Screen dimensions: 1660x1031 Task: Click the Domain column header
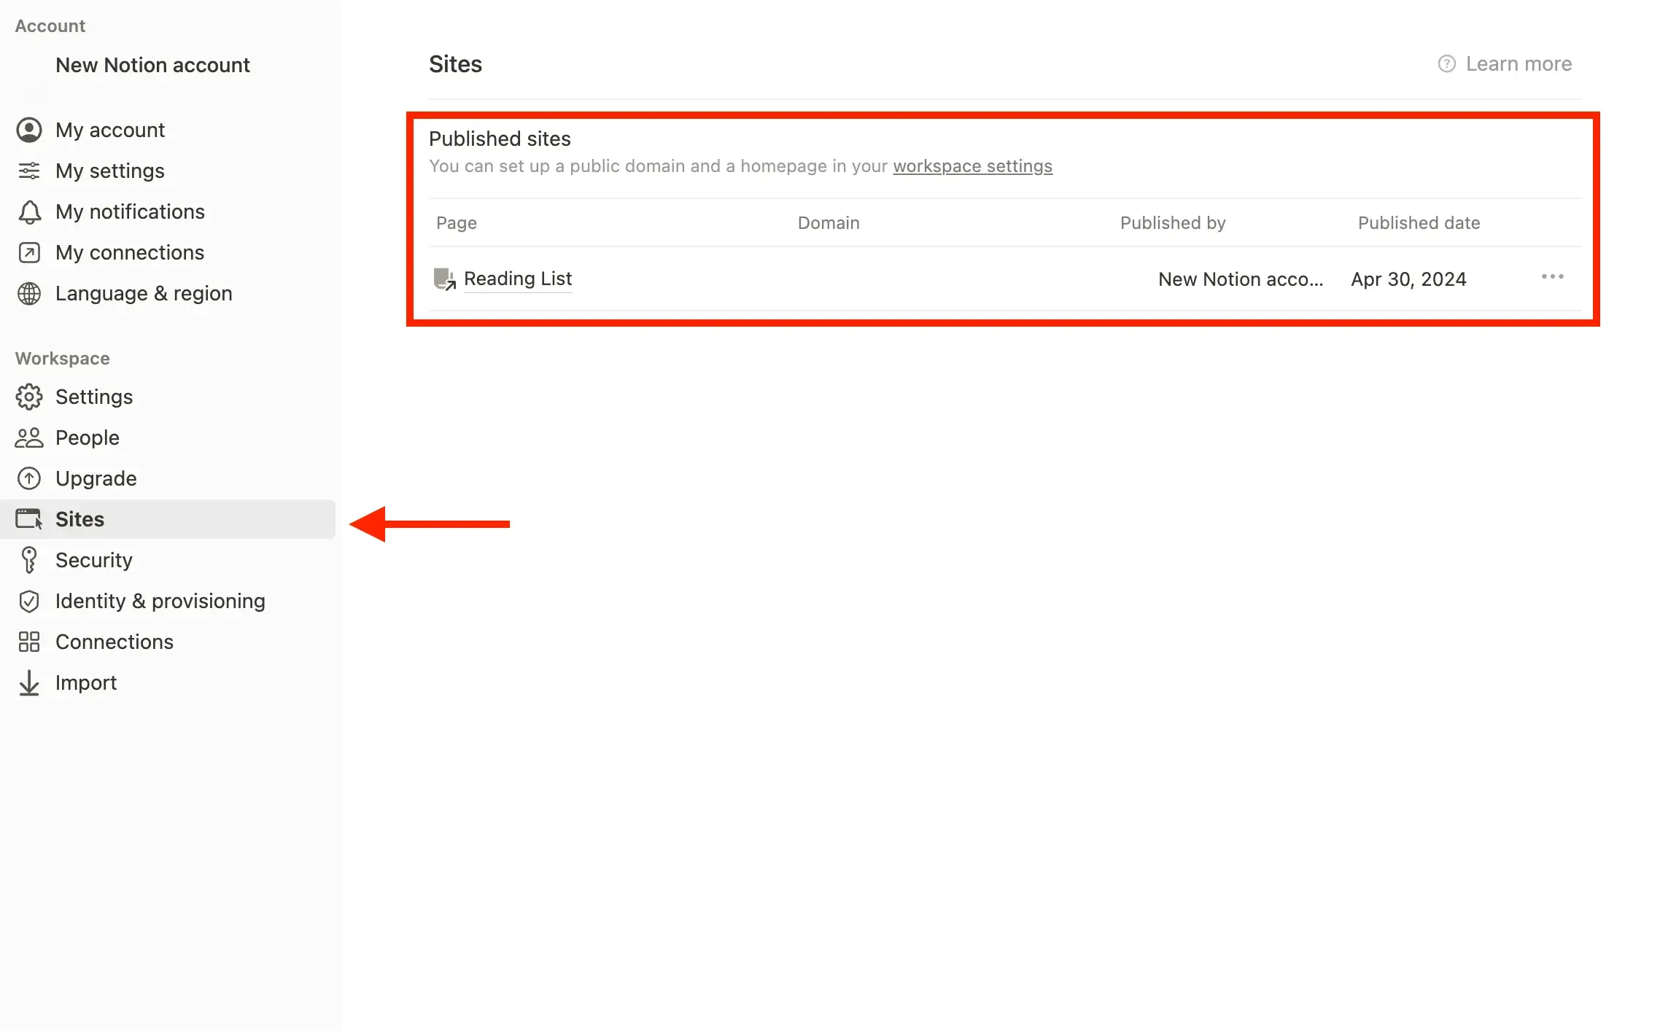pyautogui.click(x=829, y=222)
